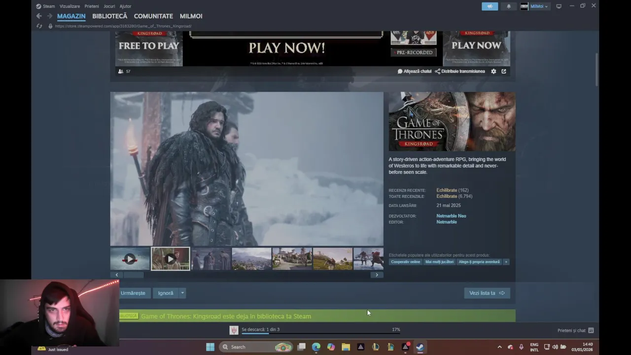The height and width of the screenshot is (355, 631).
Task: Go to the MAGAZIN tab
Action: click(x=71, y=16)
